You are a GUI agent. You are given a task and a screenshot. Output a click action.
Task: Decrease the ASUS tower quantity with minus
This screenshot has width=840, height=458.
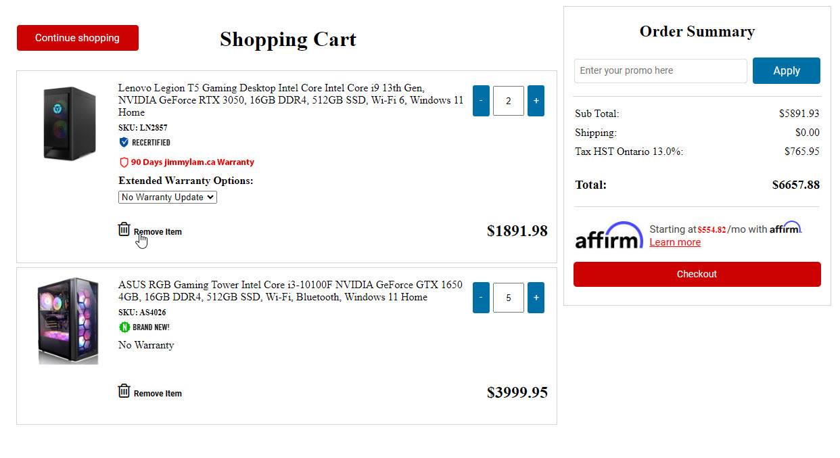coord(481,298)
